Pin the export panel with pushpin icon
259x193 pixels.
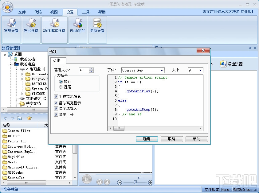point(250,48)
